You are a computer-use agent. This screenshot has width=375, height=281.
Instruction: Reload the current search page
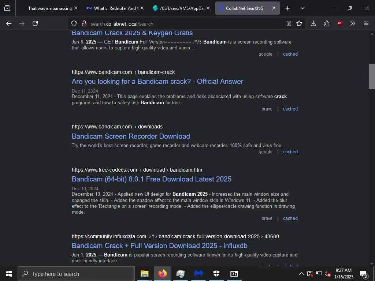click(x=35, y=23)
